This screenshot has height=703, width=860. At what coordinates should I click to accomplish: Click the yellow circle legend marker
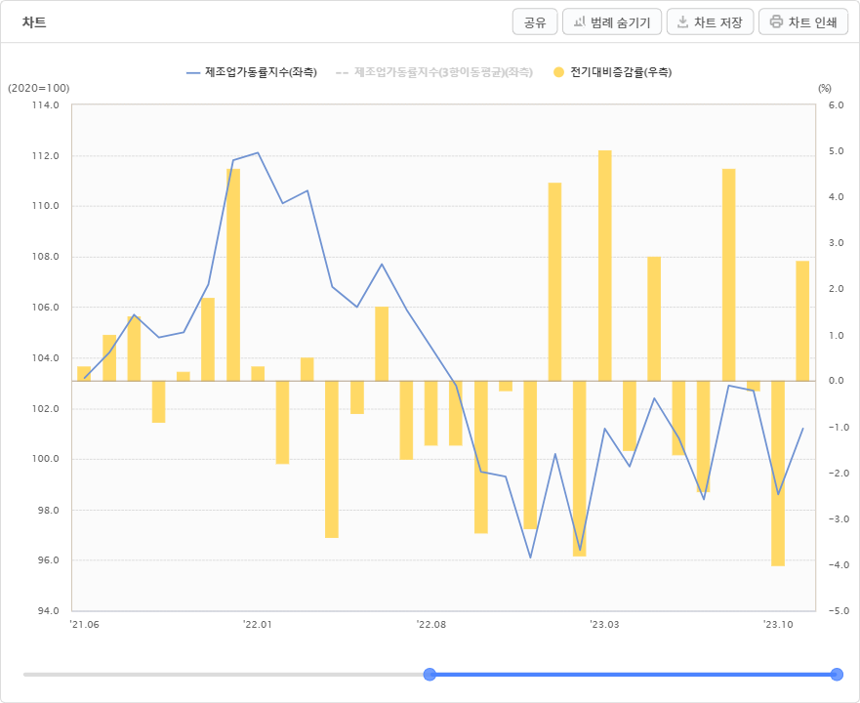(x=558, y=72)
